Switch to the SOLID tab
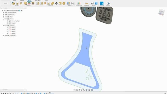This screenshot has width=167, height=94. [14, 1]
